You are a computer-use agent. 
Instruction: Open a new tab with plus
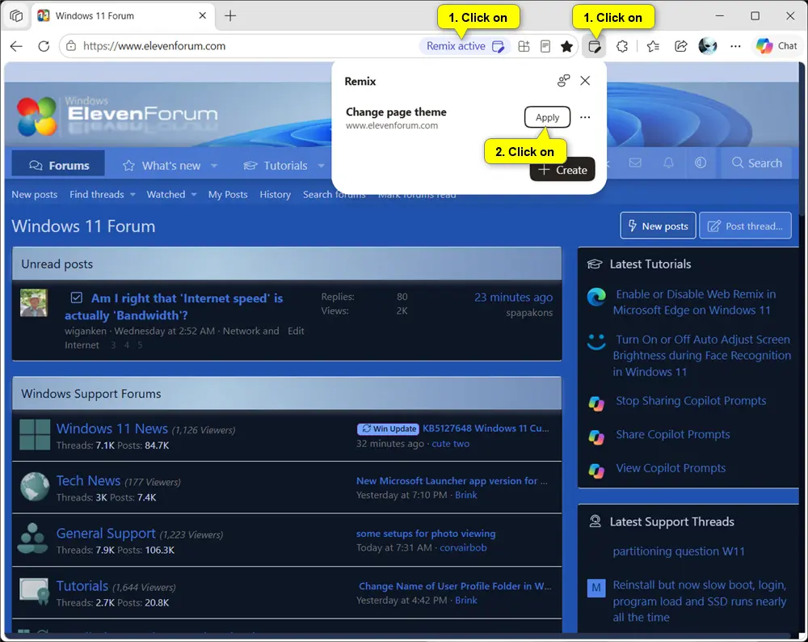click(x=230, y=16)
